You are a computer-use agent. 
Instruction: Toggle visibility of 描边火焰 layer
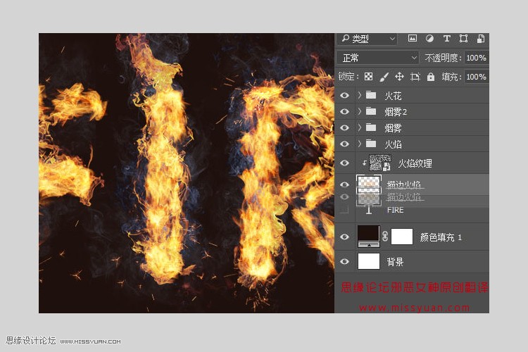344,184
